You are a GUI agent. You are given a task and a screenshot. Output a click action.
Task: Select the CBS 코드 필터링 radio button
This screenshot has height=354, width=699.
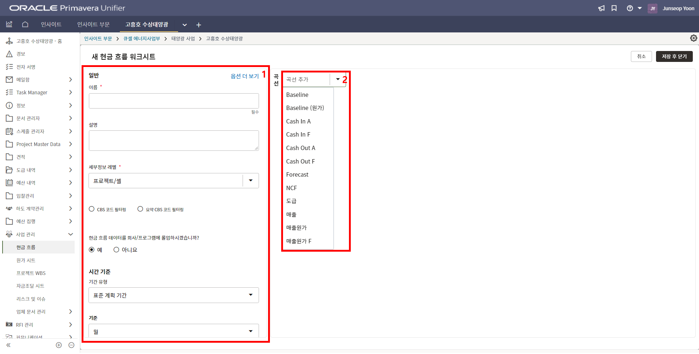pyautogui.click(x=92, y=209)
